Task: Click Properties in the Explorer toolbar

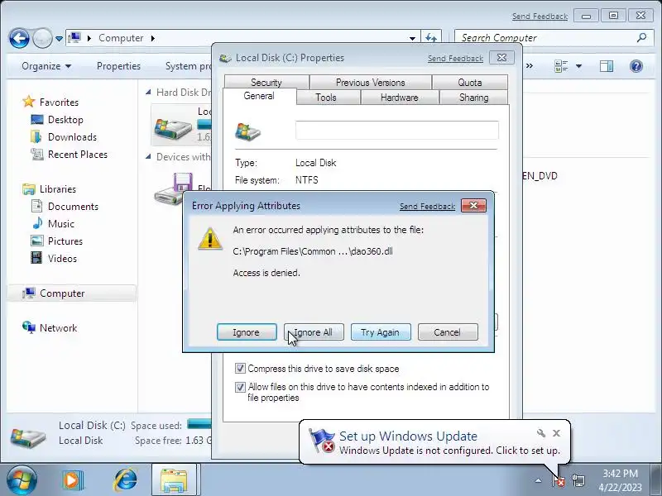Action: pos(118,66)
